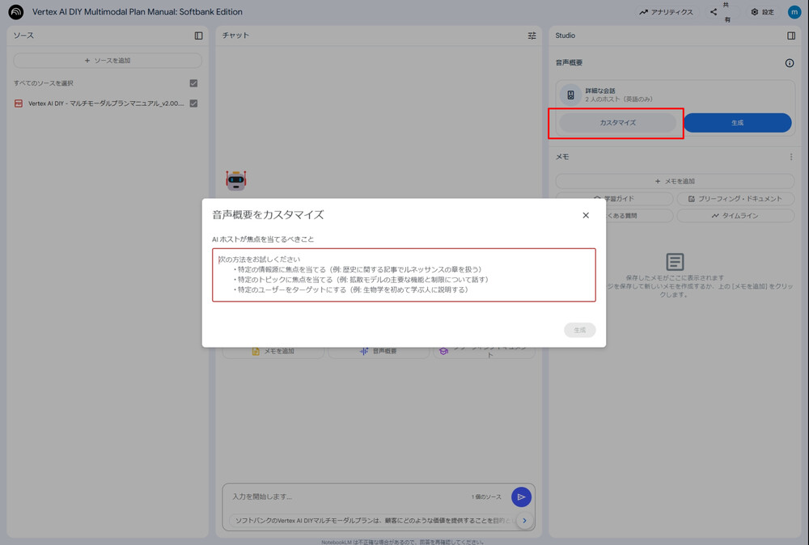Collapse the Studio panel
Viewport: 809px width, 545px height.
(790, 35)
